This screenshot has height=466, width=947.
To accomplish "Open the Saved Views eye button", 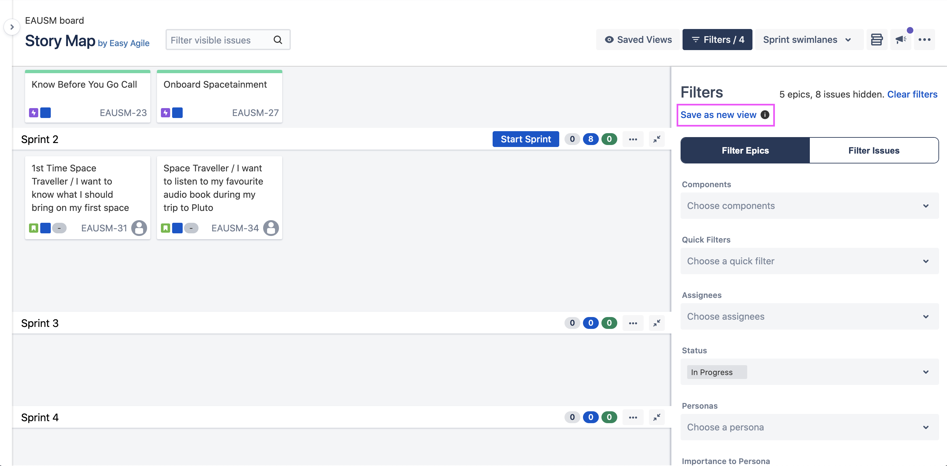I will pyautogui.click(x=638, y=40).
